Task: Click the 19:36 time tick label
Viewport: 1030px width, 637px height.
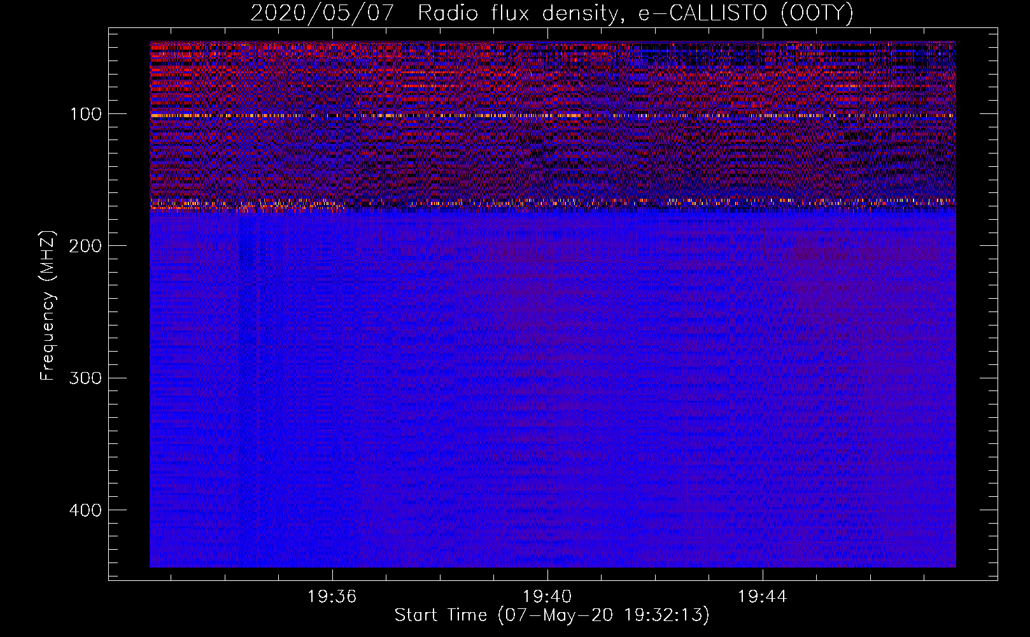Action: [x=332, y=597]
